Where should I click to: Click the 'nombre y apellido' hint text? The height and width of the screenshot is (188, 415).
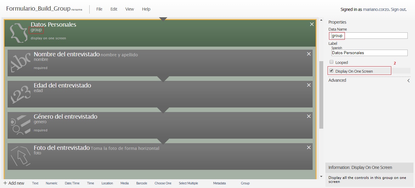coord(119,55)
